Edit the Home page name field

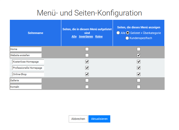pyautogui.click(x=26, y=49)
